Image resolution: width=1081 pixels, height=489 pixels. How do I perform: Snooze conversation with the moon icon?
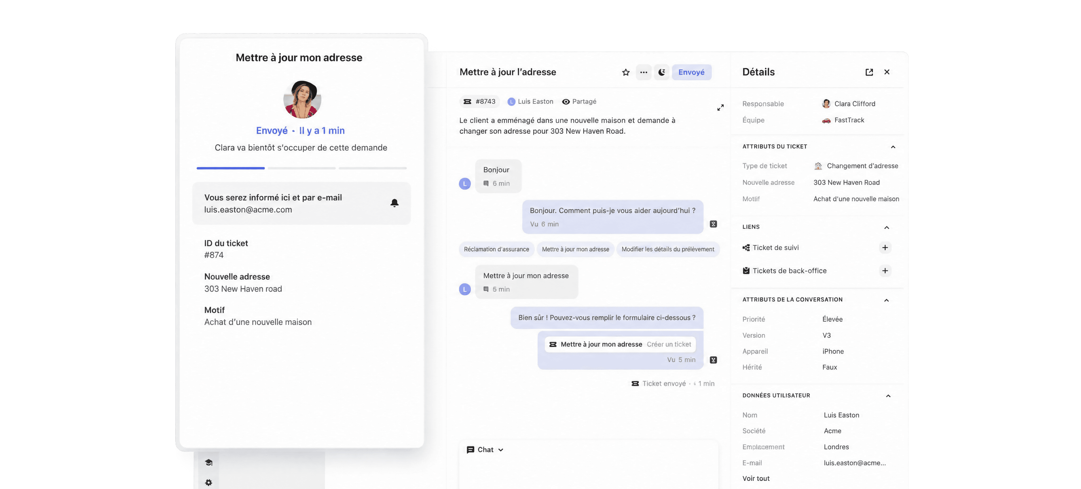tap(662, 72)
